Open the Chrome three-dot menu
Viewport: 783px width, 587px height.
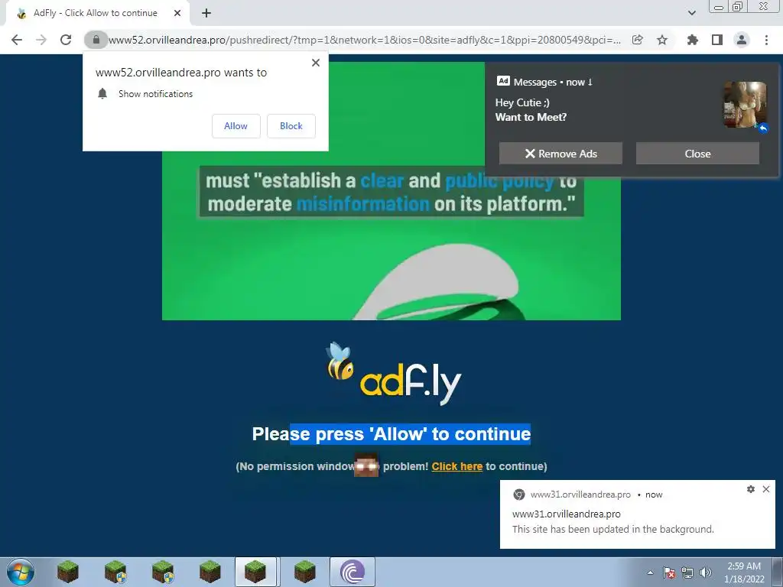[766, 40]
